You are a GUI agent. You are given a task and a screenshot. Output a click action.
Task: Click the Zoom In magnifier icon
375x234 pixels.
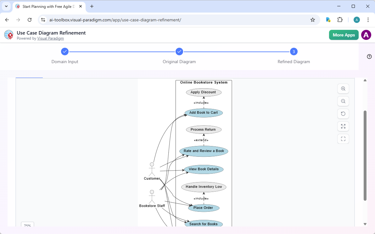coord(343,89)
